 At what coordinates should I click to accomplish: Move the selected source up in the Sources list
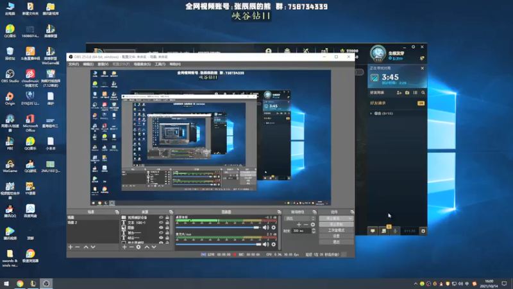(x=147, y=247)
